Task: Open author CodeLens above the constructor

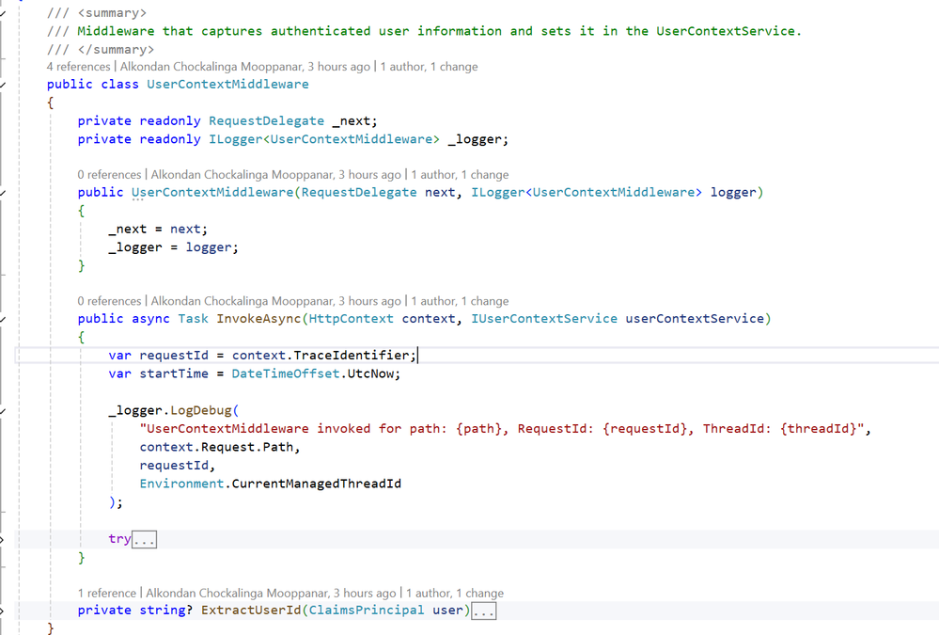Action: tap(275, 174)
